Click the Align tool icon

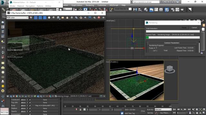[x=140, y=10]
